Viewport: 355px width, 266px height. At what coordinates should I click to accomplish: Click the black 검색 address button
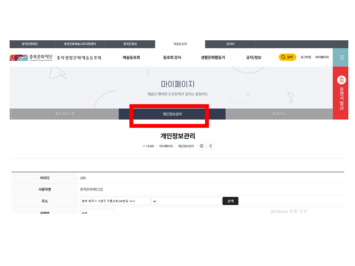click(230, 201)
